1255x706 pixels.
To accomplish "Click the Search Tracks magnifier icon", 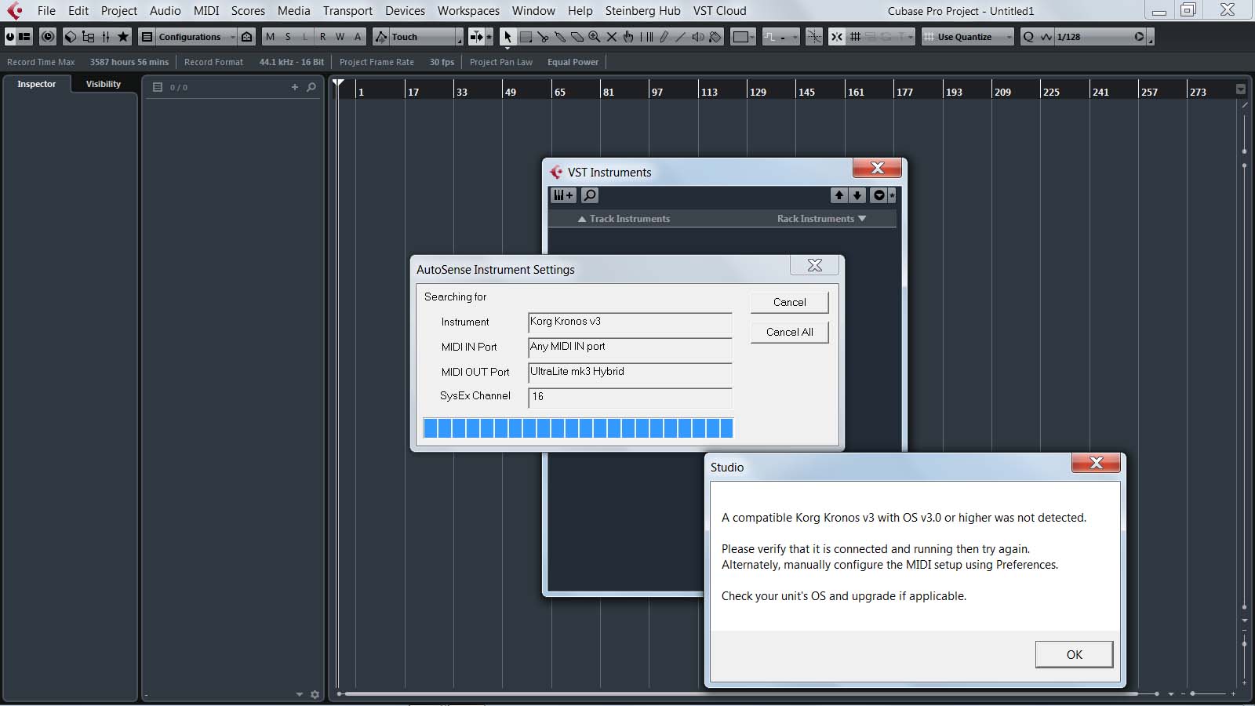I will pos(311,87).
